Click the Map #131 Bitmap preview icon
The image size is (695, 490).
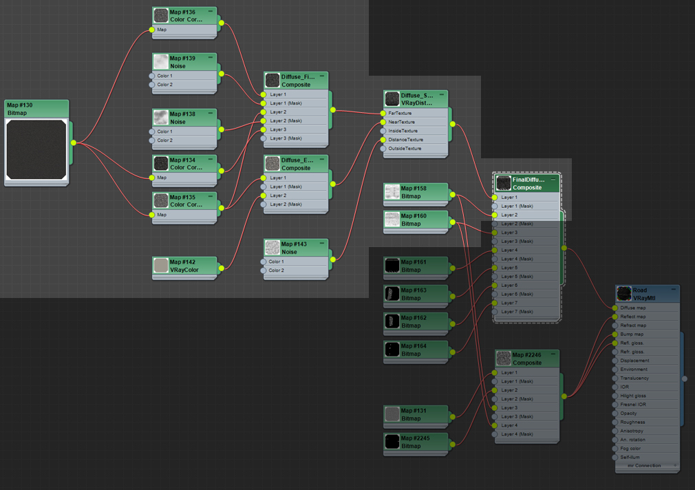(392, 414)
